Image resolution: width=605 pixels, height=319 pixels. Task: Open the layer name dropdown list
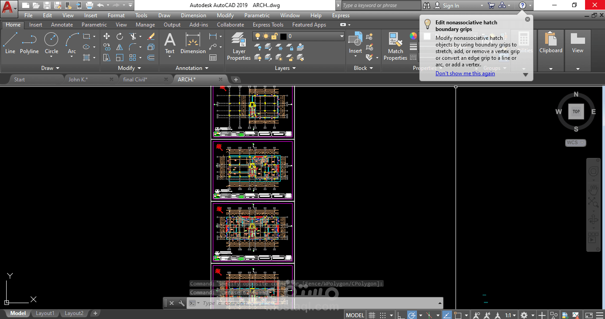click(342, 36)
